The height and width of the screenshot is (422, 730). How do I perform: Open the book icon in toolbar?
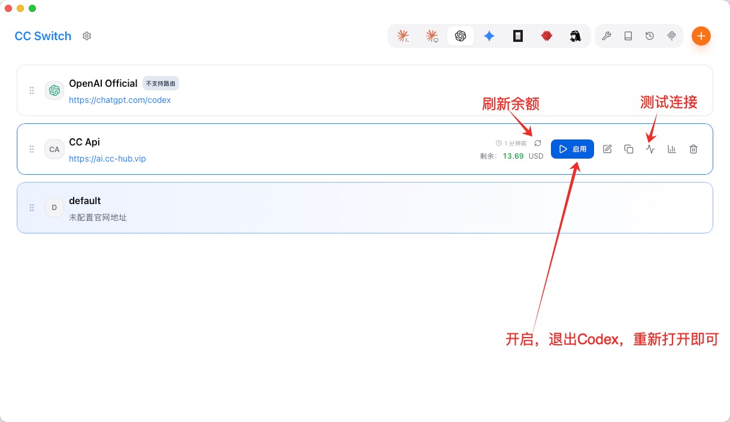628,36
